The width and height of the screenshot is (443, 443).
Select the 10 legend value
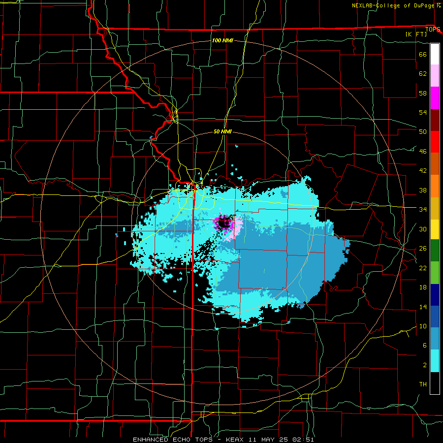(x=423, y=326)
